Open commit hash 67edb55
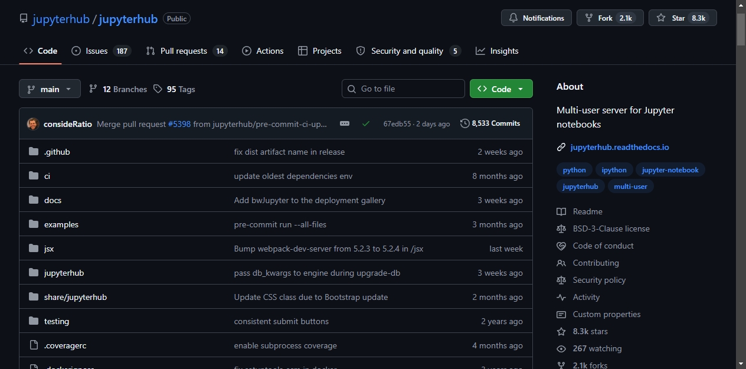Viewport: 746px width, 369px height. [397, 124]
